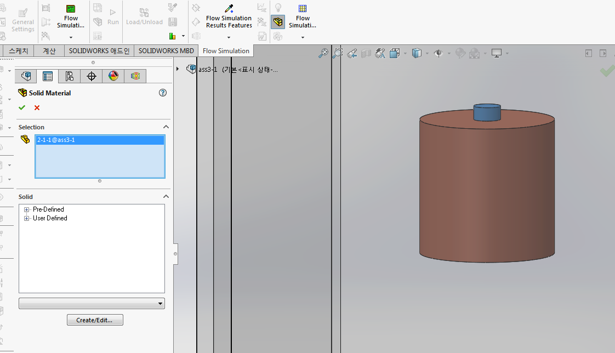Expand the ass3-1 flyout tree arrow
The width and height of the screenshot is (615, 353).
click(x=178, y=69)
